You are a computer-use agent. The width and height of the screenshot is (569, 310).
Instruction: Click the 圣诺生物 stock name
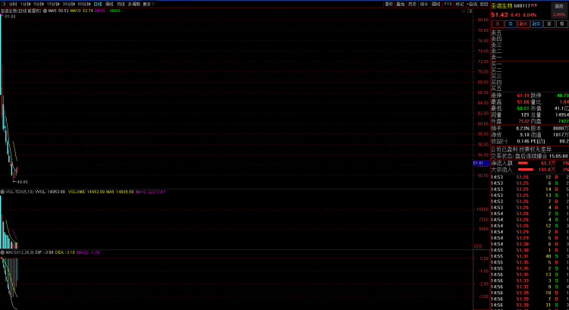pyautogui.click(x=501, y=6)
